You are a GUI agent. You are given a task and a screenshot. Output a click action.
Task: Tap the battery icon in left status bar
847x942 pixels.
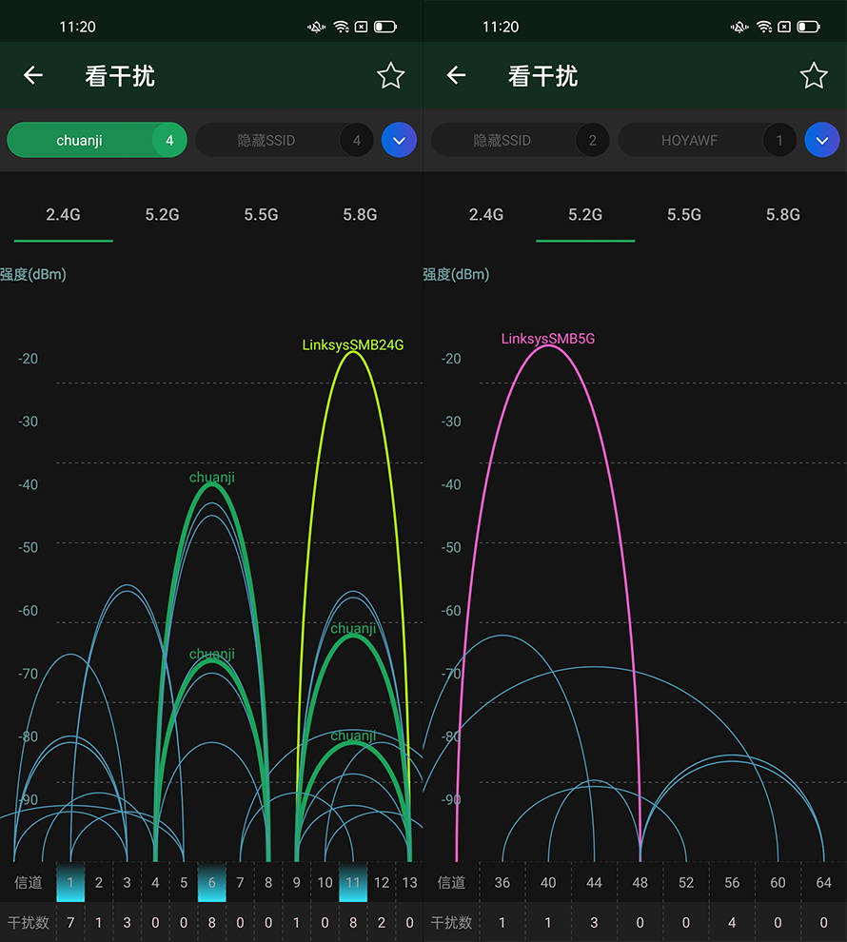[x=385, y=27]
